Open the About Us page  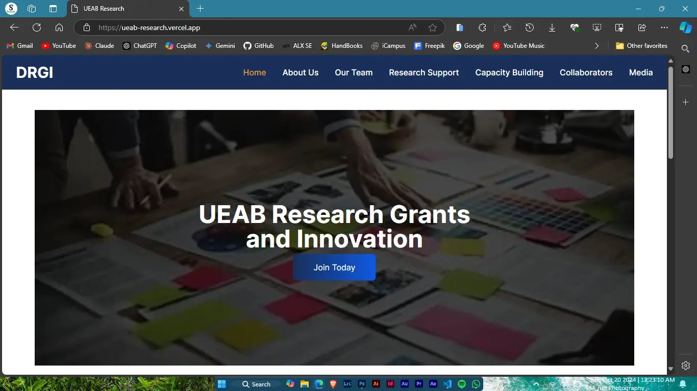(x=301, y=73)
